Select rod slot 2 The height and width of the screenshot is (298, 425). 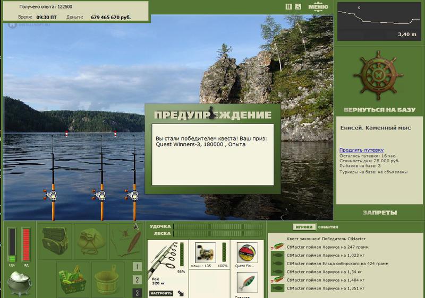point(137,280)
